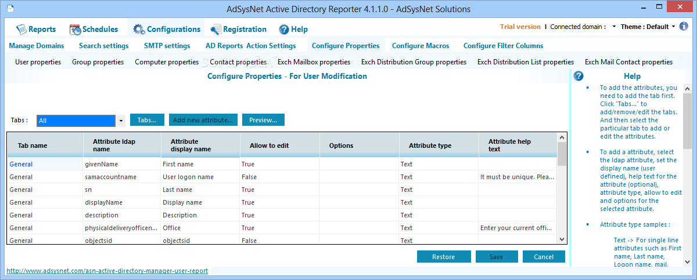Click the table vertical scrollbar up arrow

(562, 137)
